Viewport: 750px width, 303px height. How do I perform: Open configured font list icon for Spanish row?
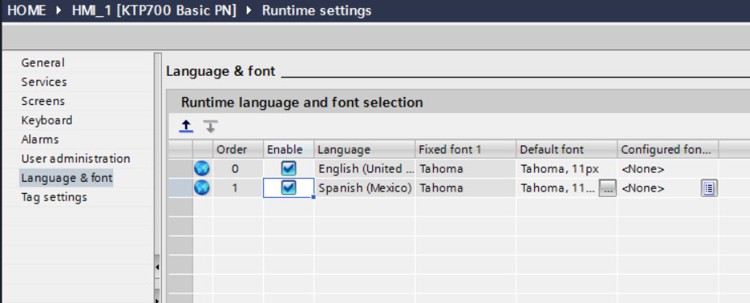tap(709, 188)
